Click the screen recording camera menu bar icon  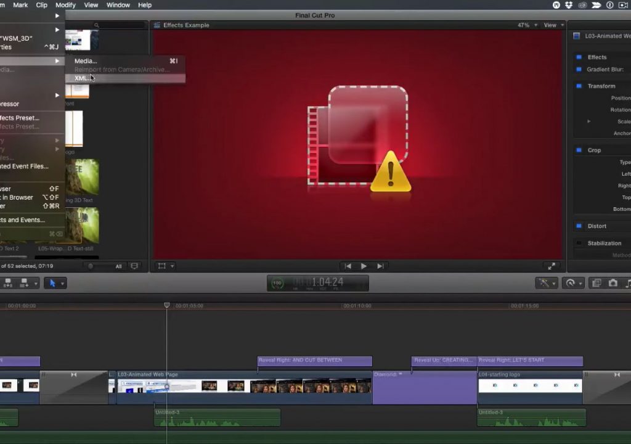tap(624, 5)
